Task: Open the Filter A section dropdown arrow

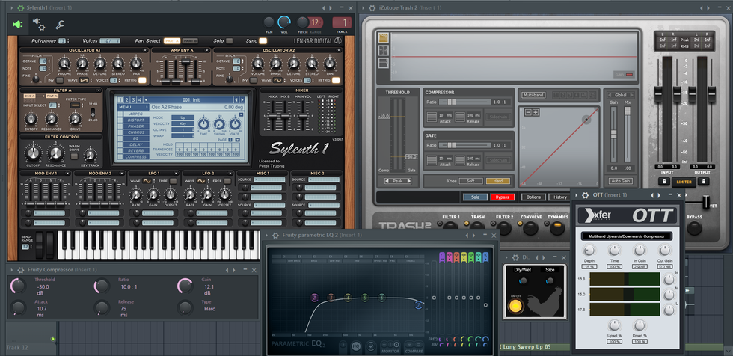Action: coord(99,90)
